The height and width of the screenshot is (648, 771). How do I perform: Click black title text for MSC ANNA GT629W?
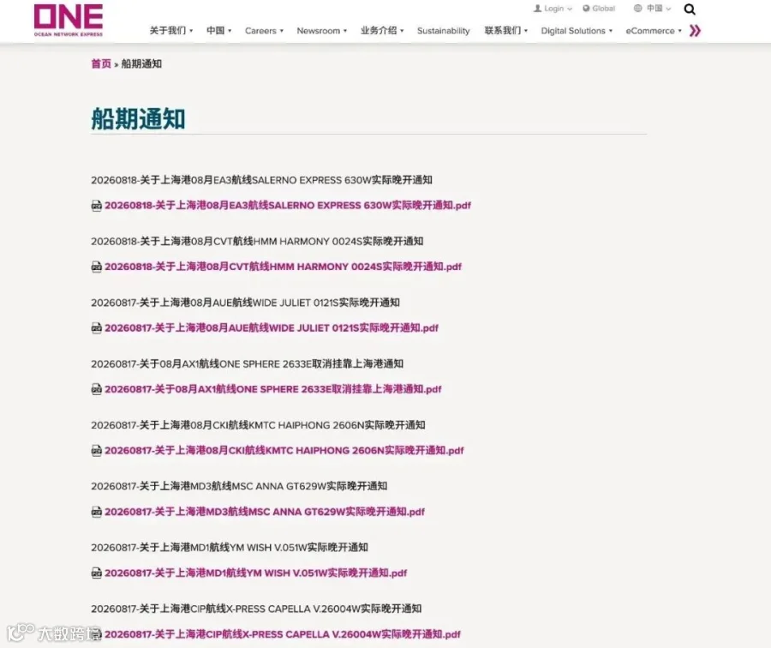point(239,486)
